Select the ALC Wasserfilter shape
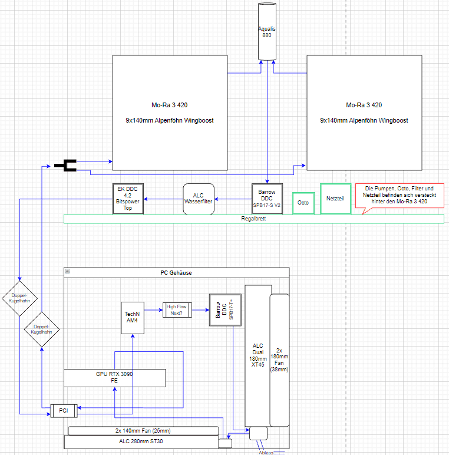The height and width of the screenshot is (455, 449). [199, 199]
